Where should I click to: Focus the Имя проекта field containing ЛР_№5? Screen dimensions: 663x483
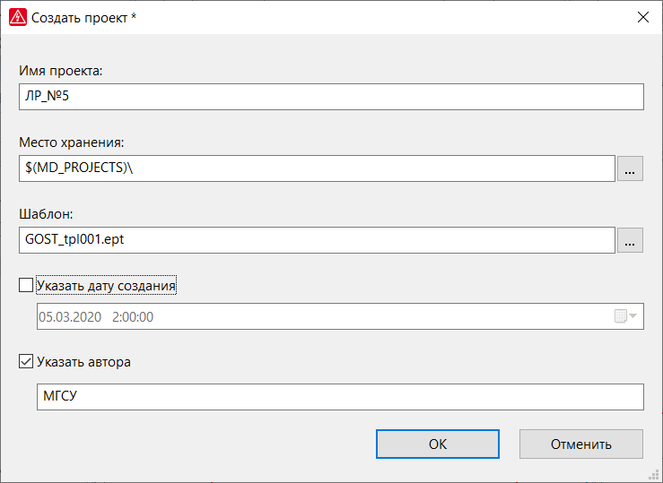[332, 97]
